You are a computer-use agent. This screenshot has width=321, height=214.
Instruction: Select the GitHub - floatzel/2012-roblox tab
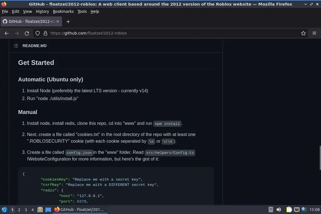tap(31, 21)
